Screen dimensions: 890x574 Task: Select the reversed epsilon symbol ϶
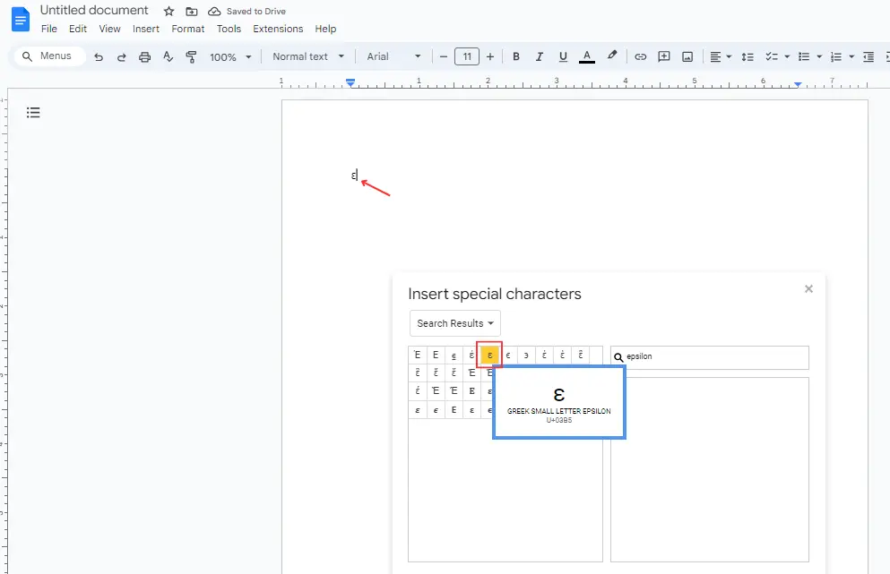click(x=526, y=356)
